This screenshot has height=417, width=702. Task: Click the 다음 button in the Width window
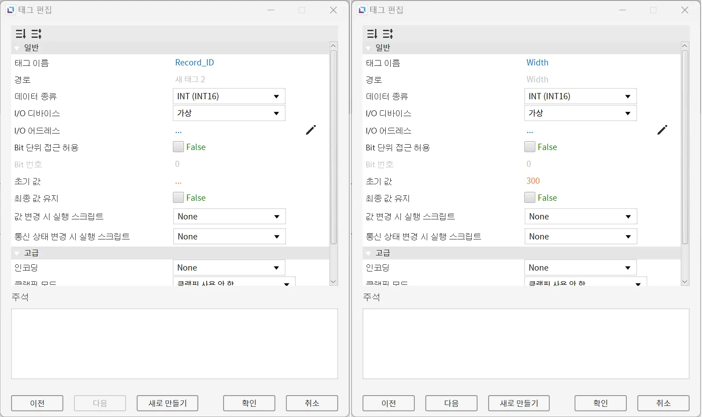(451, 403)
